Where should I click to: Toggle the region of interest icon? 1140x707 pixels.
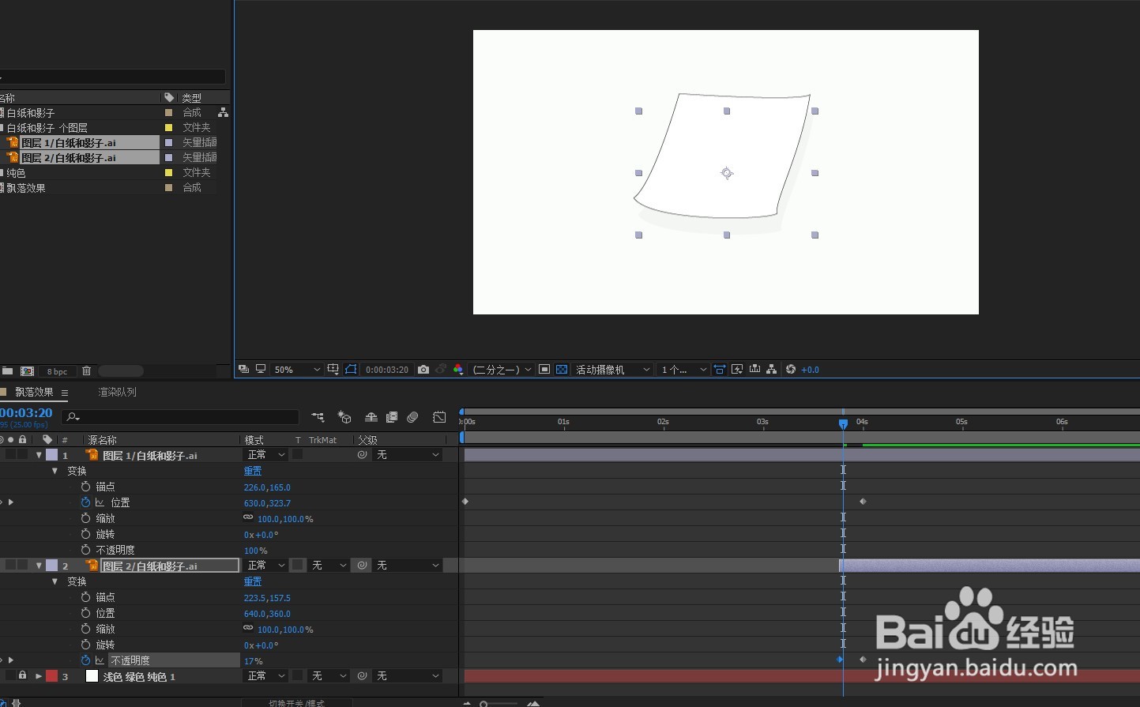[544, 370]
